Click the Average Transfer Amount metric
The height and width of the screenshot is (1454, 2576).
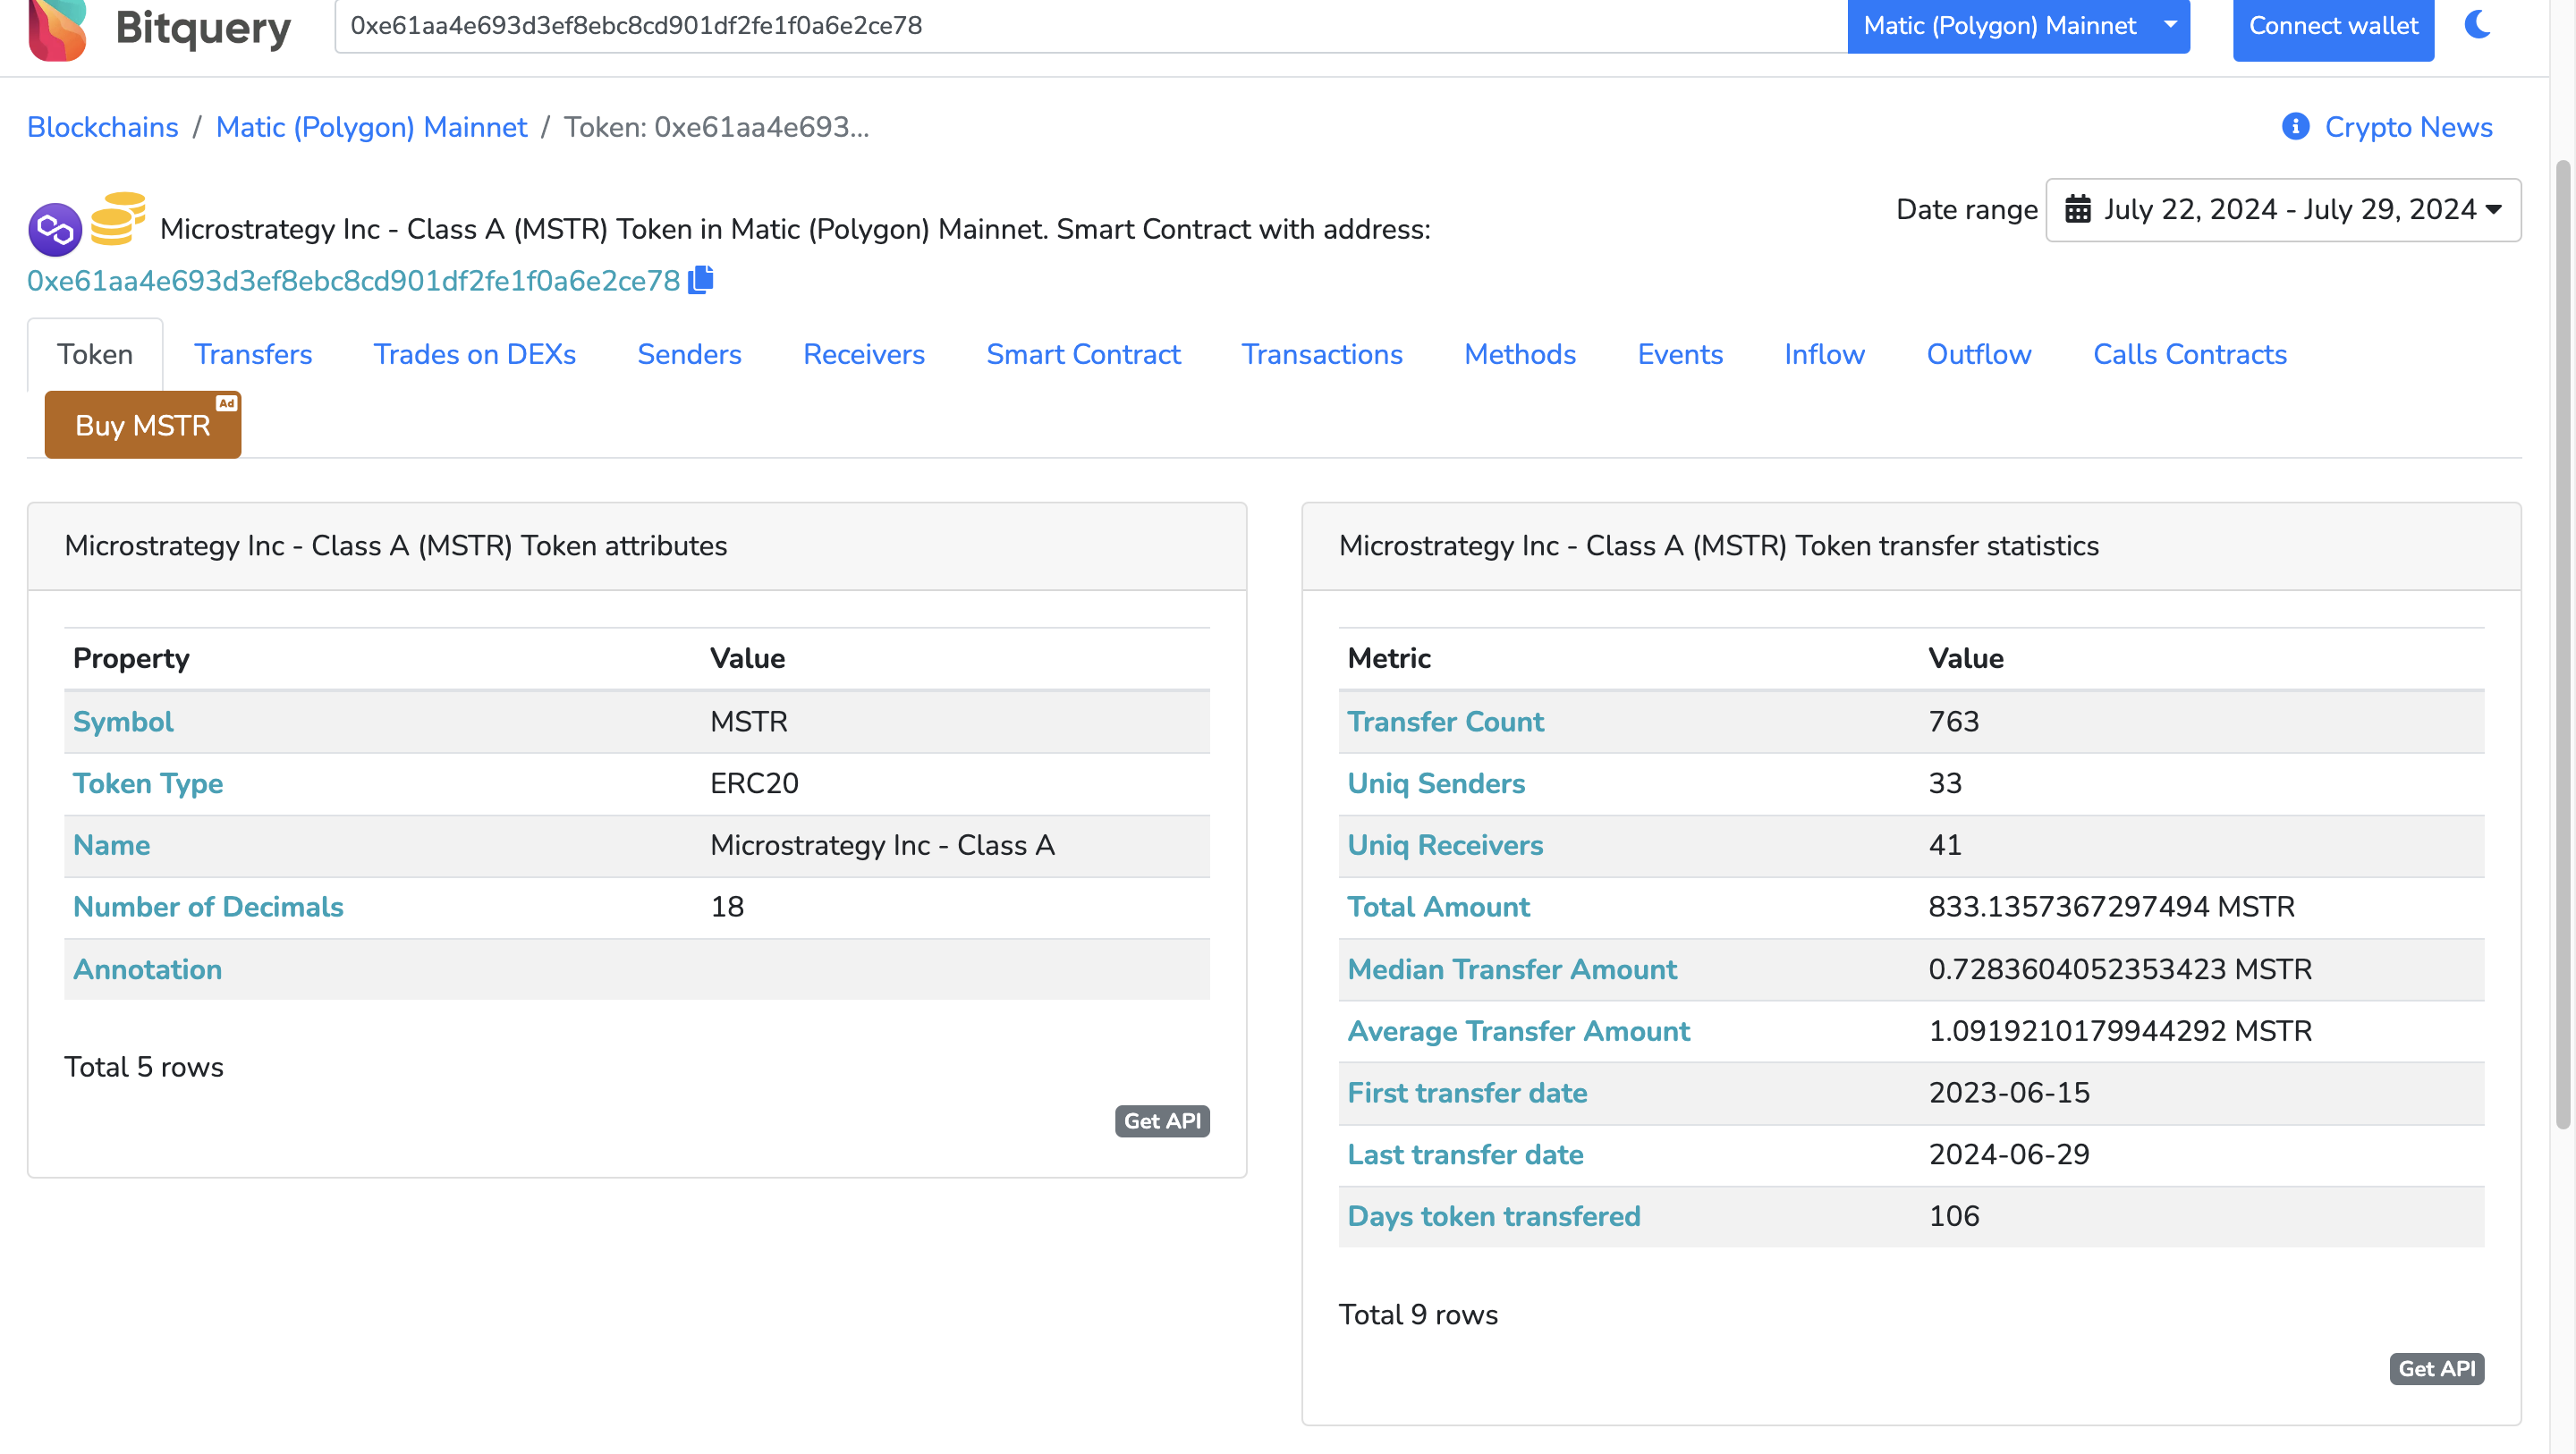point(1518,1031)
